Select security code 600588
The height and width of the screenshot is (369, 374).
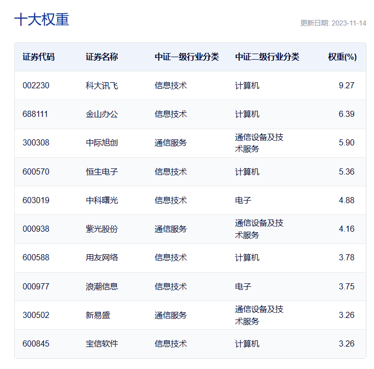pos(36,257)
